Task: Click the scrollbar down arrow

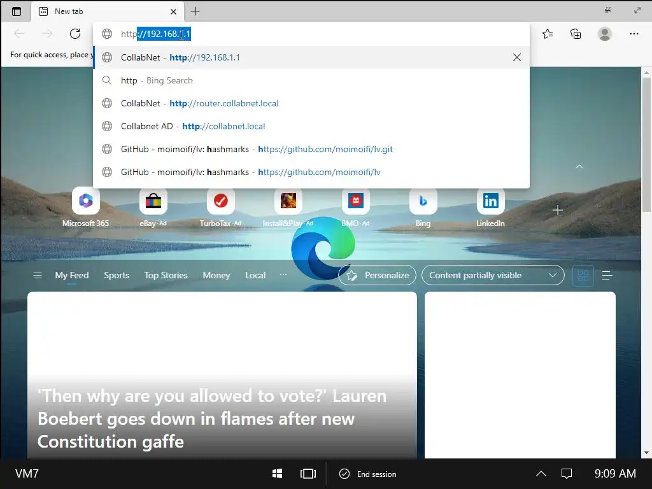Action: click(x=646, y=453)
